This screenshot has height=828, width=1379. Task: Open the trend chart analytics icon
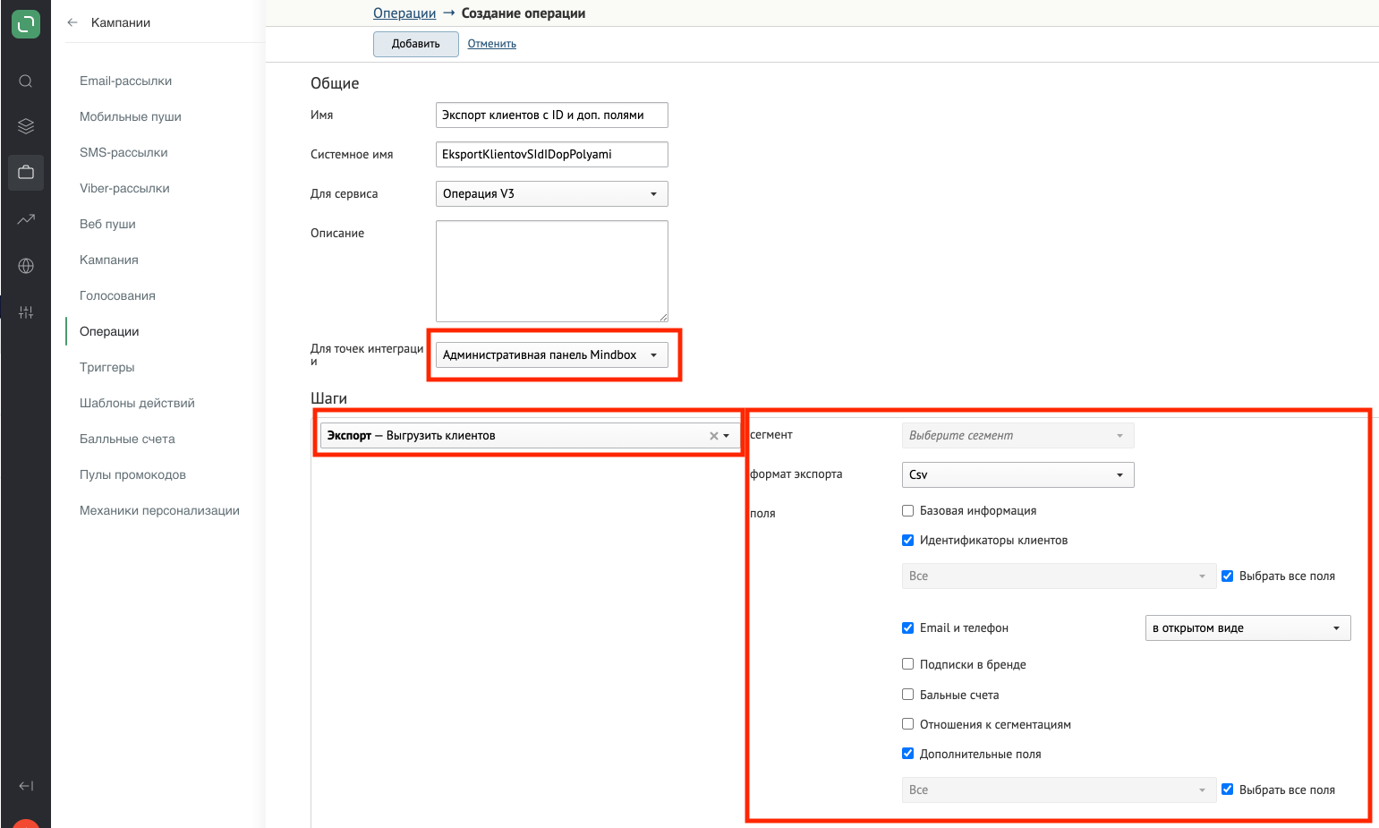point(26,218)
